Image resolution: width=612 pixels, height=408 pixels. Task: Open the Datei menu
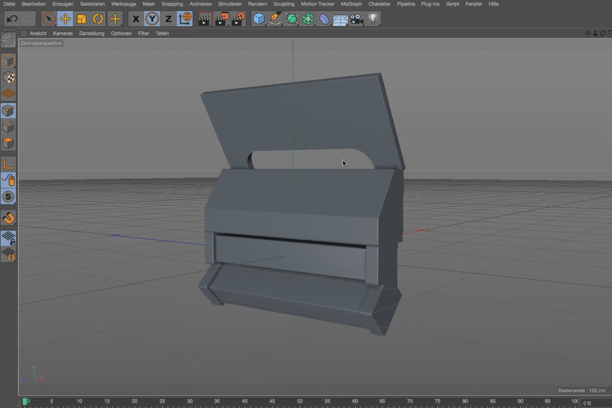click(9, 4)
